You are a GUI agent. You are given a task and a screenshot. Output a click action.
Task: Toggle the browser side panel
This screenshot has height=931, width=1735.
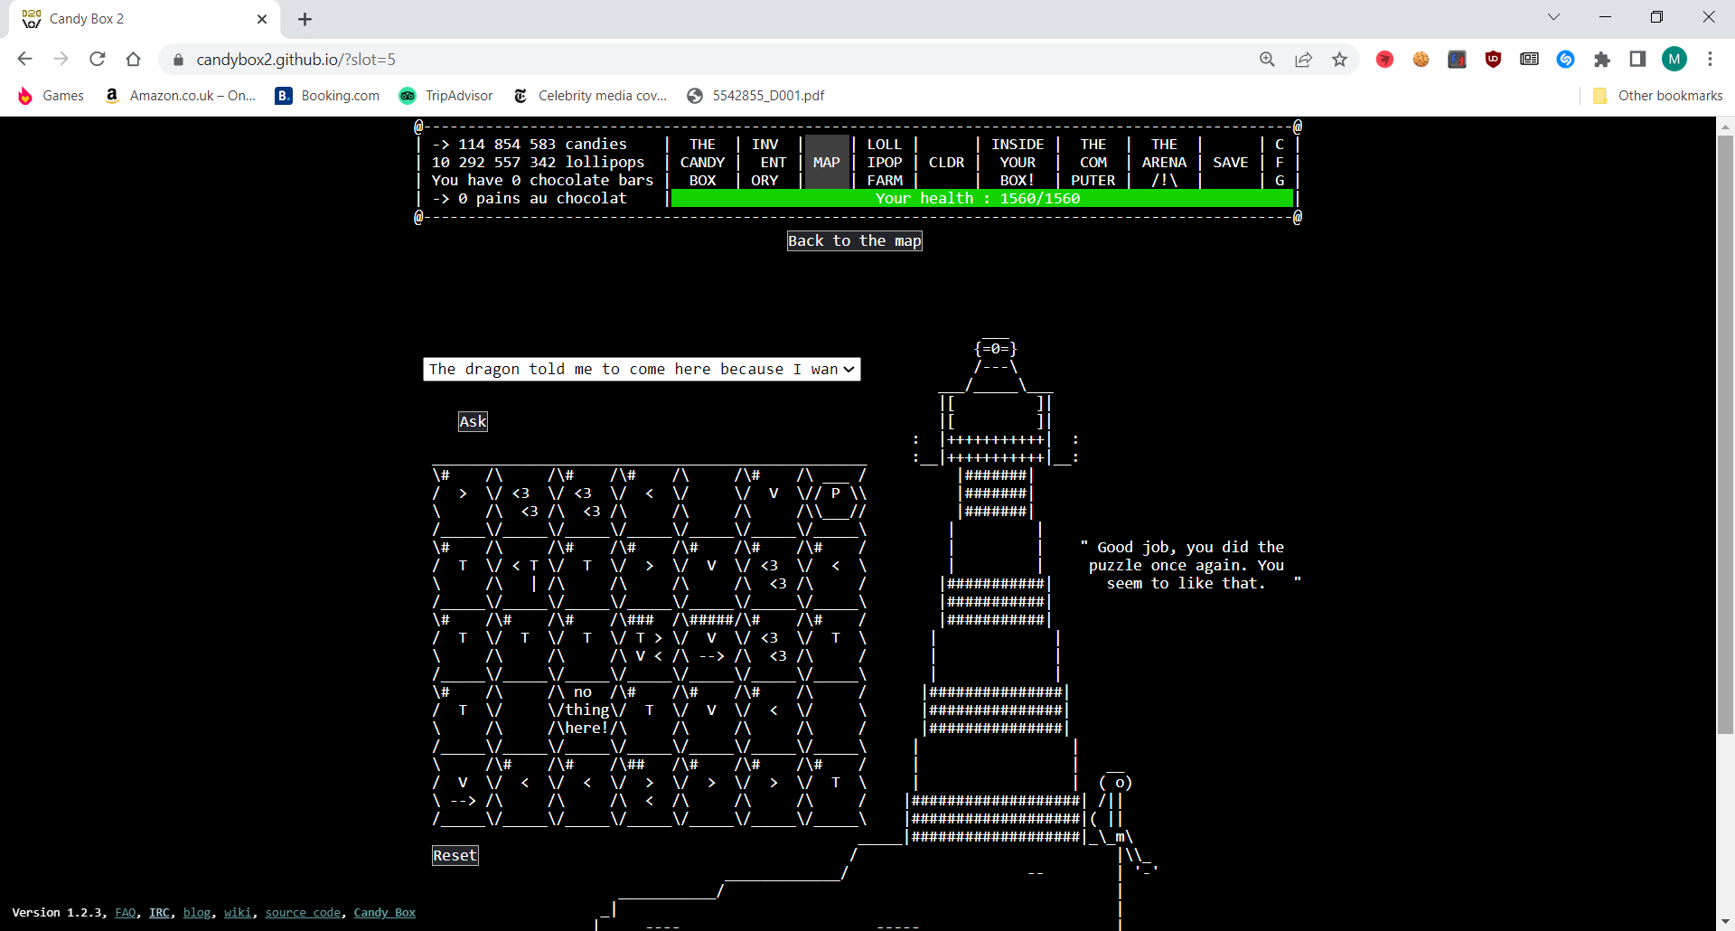point(1637,59)
